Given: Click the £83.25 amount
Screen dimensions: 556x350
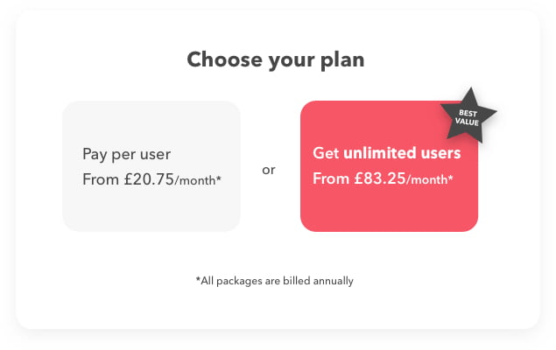Looking at the screenshot, I should [380, 178].
